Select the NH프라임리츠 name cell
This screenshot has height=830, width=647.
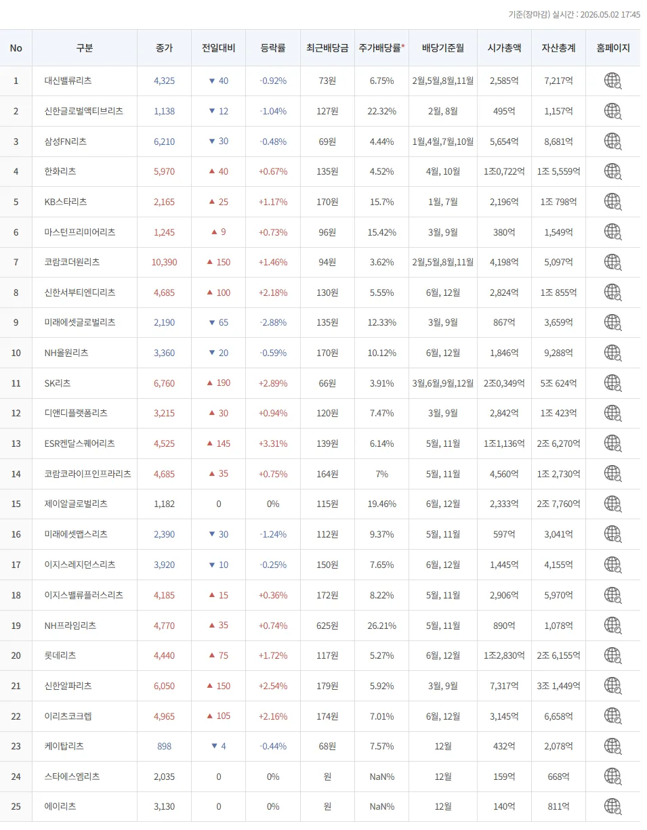click(85, 626)
